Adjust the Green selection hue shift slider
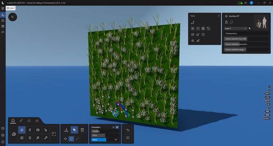The image size is (273, 146). [x=246, y=39]
